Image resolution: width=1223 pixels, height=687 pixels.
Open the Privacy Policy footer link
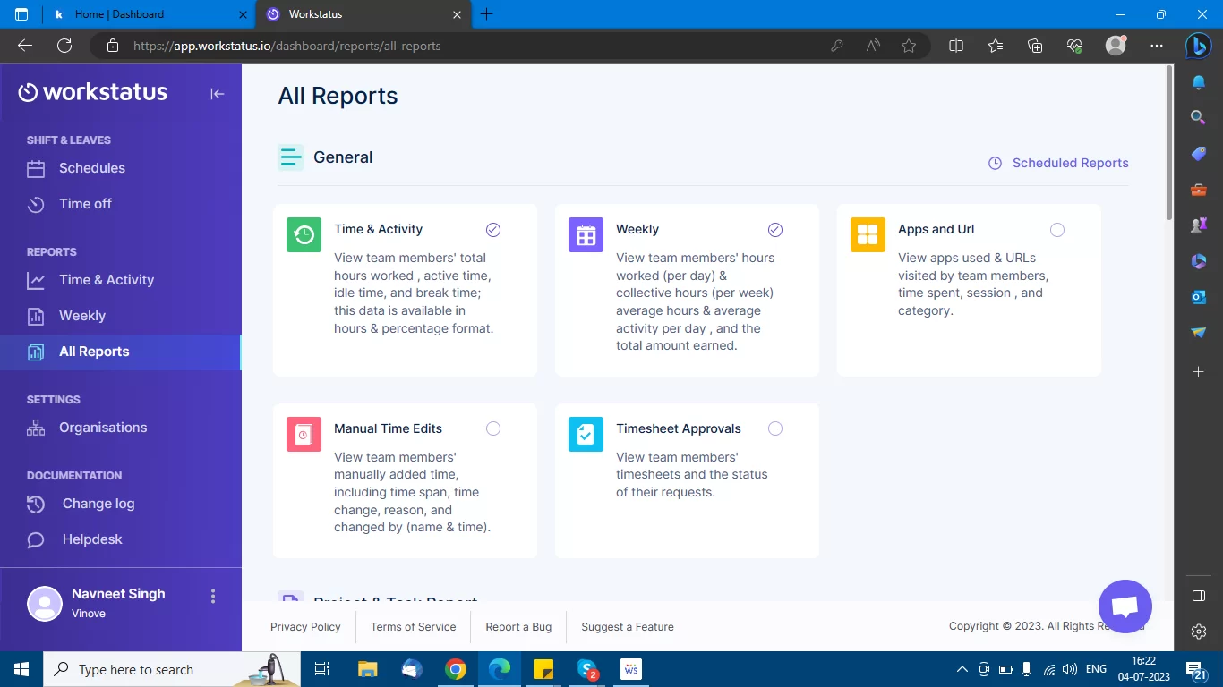(x=305, y=627)
